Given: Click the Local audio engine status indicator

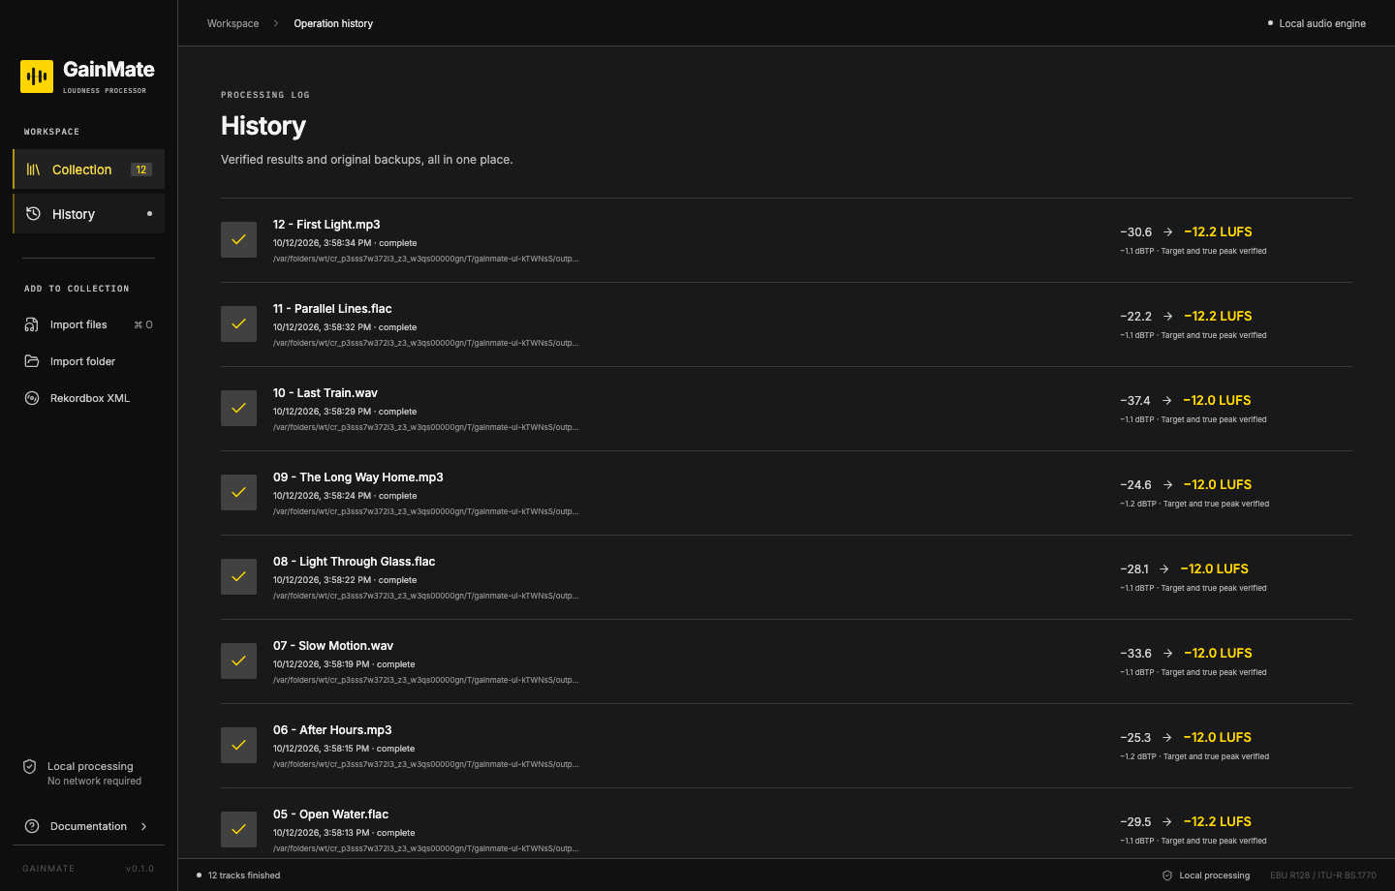Looking at the screenshot, I should tap(1317, 23).
